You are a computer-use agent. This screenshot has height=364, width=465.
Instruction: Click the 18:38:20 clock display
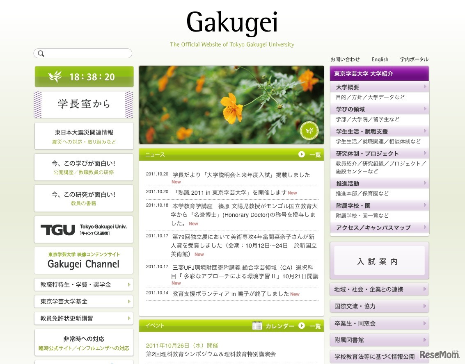point(92,77)
